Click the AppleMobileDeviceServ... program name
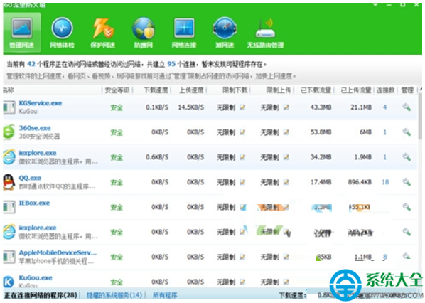Viewport: 425px width, 303px height. click(x=58, y=253)
